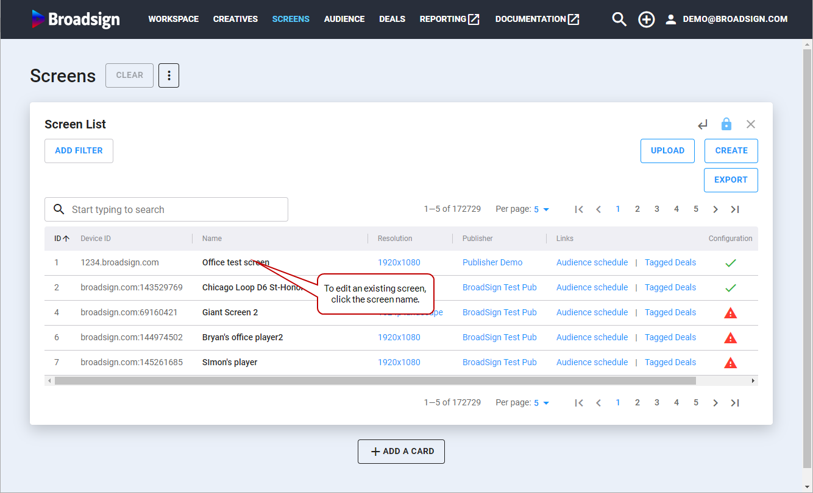
Task: Open the Office test screen name
Action: coord(236,263)
